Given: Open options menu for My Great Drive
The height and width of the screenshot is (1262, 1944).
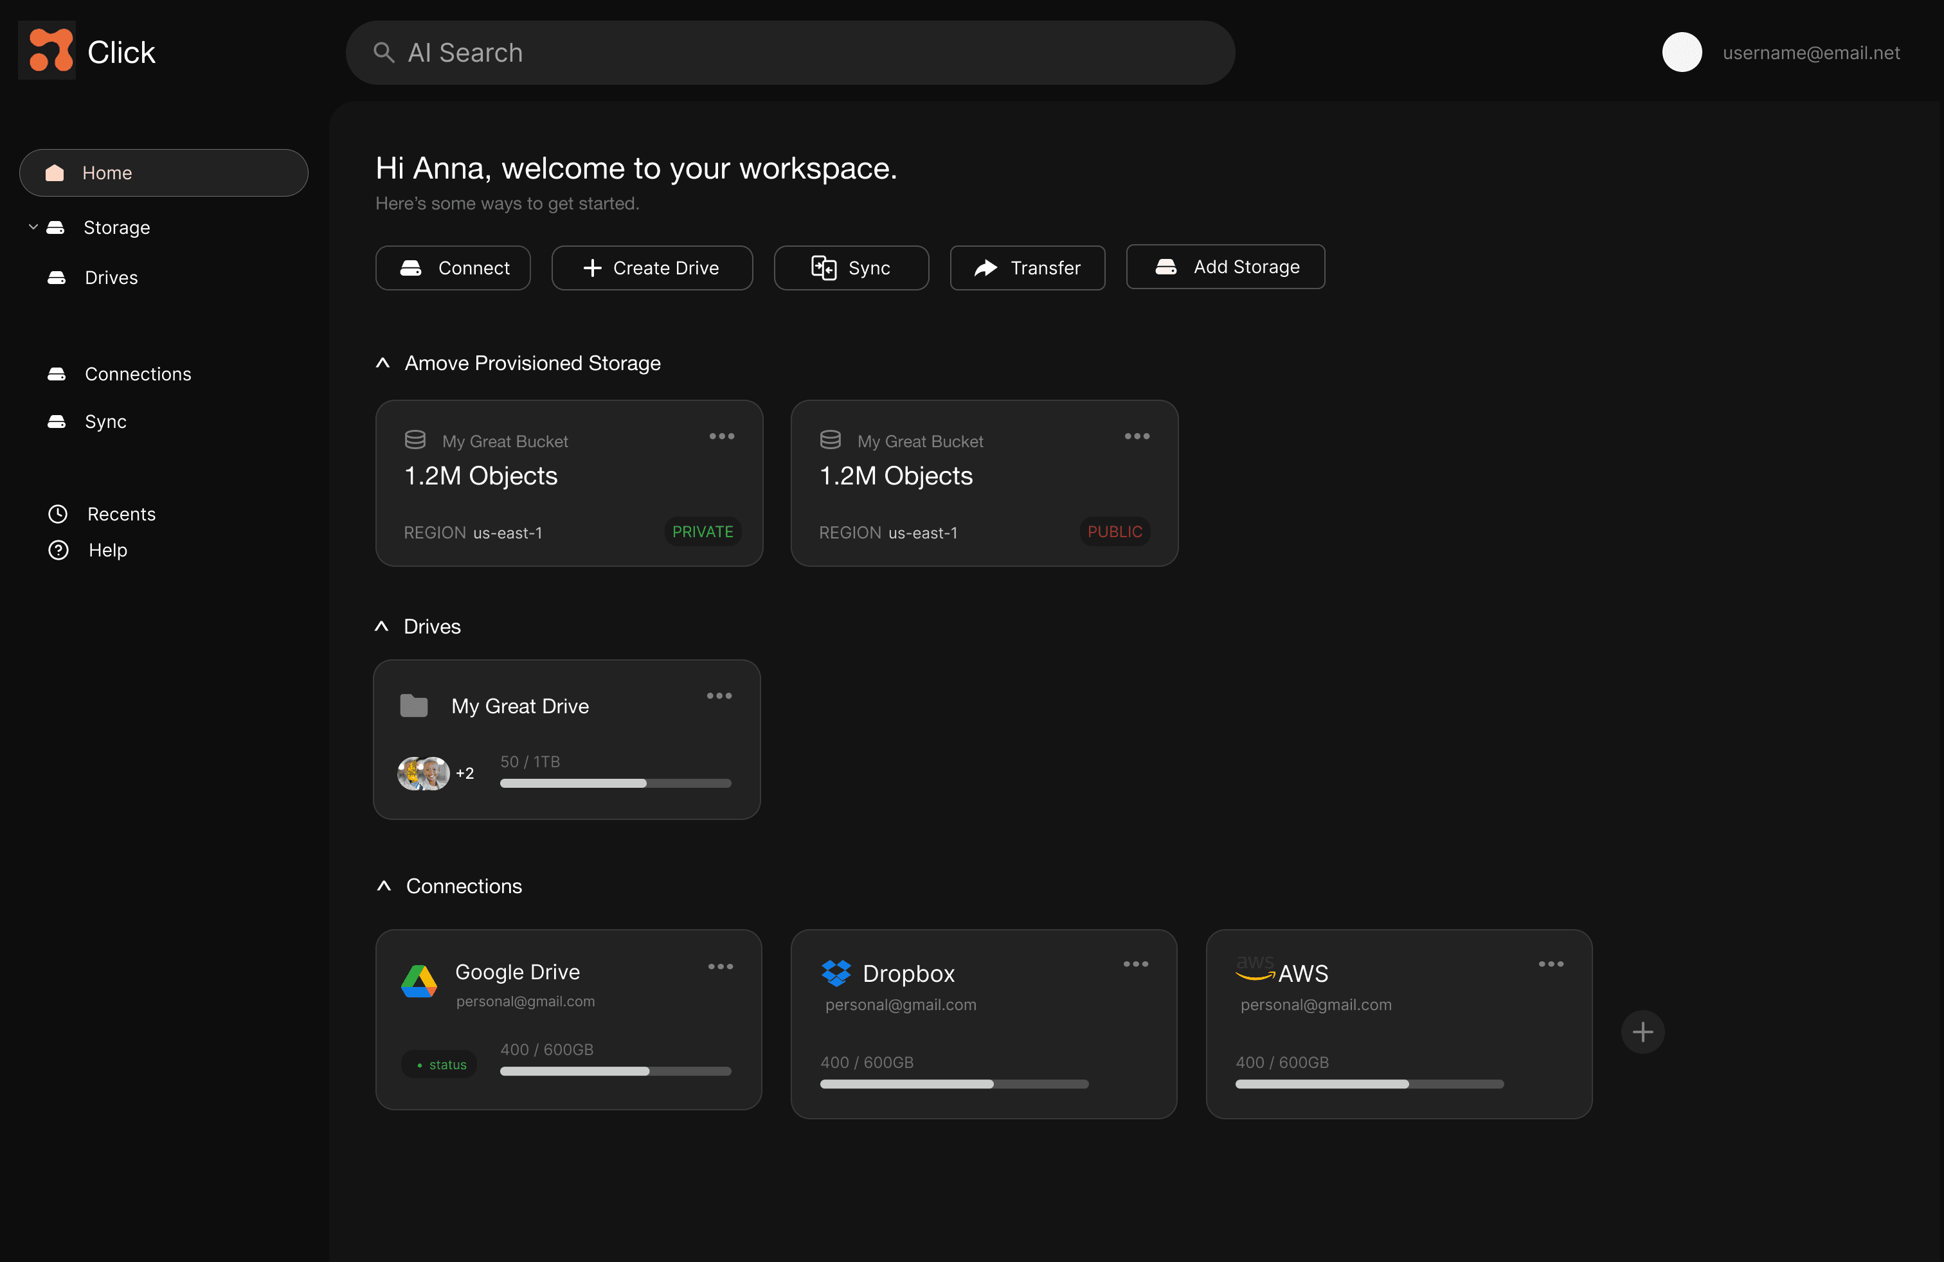Looking at the screenshot, I should click(719, 697).
